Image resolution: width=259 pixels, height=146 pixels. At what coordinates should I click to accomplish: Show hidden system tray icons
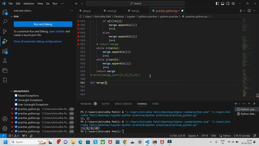[x=211, y=142]
